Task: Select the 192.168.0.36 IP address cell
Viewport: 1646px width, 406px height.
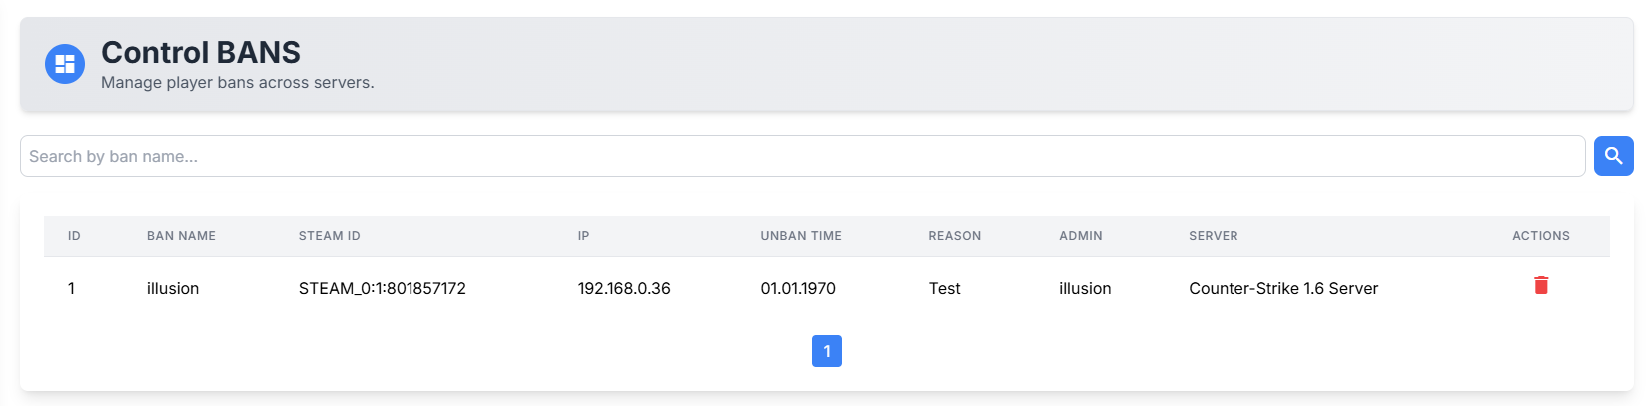Action: pyautogui.click(x=623, y=288)
